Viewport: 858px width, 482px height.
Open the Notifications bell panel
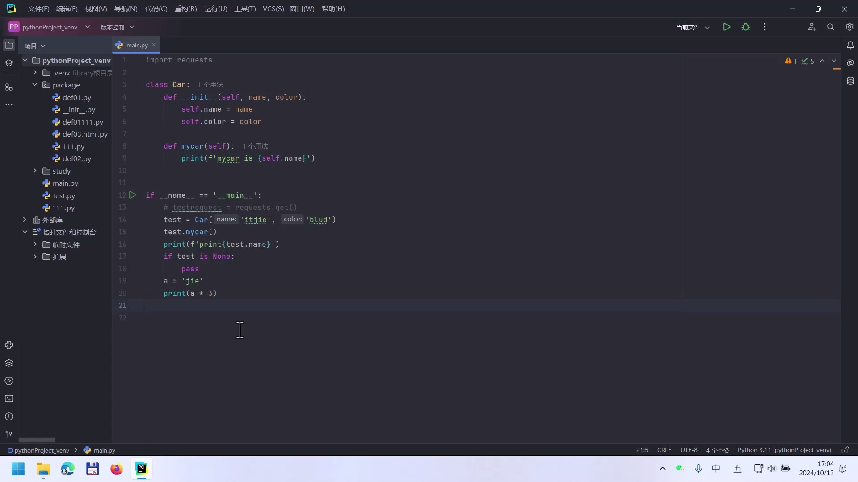click(x=850, y=45)
